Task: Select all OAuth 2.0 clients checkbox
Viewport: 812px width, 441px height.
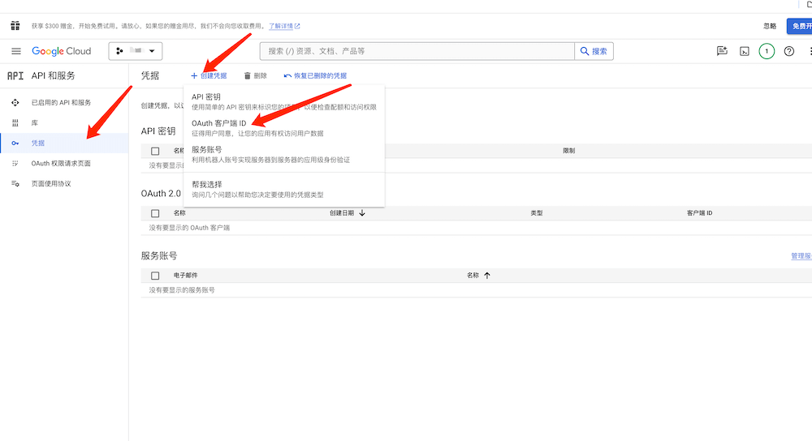Action: (x=155, y=213)
